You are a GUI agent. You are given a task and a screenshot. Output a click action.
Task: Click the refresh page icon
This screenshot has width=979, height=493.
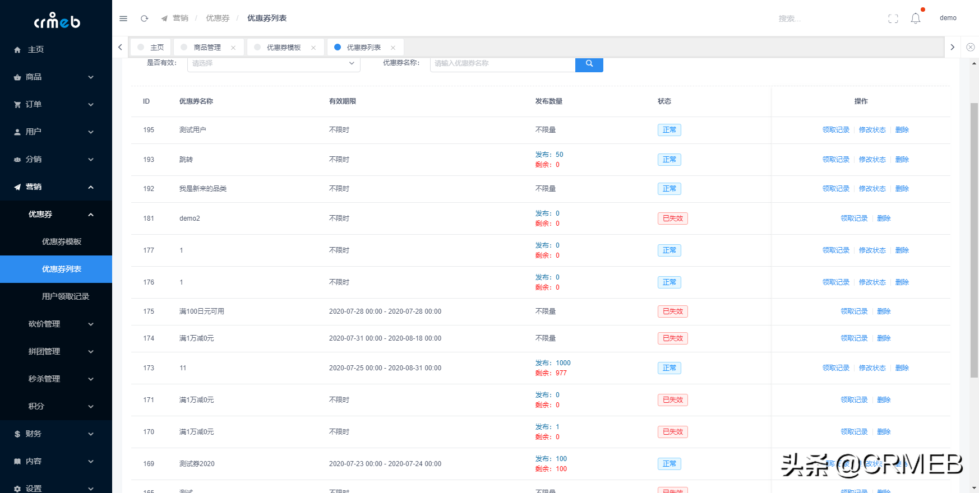point(144,18)
